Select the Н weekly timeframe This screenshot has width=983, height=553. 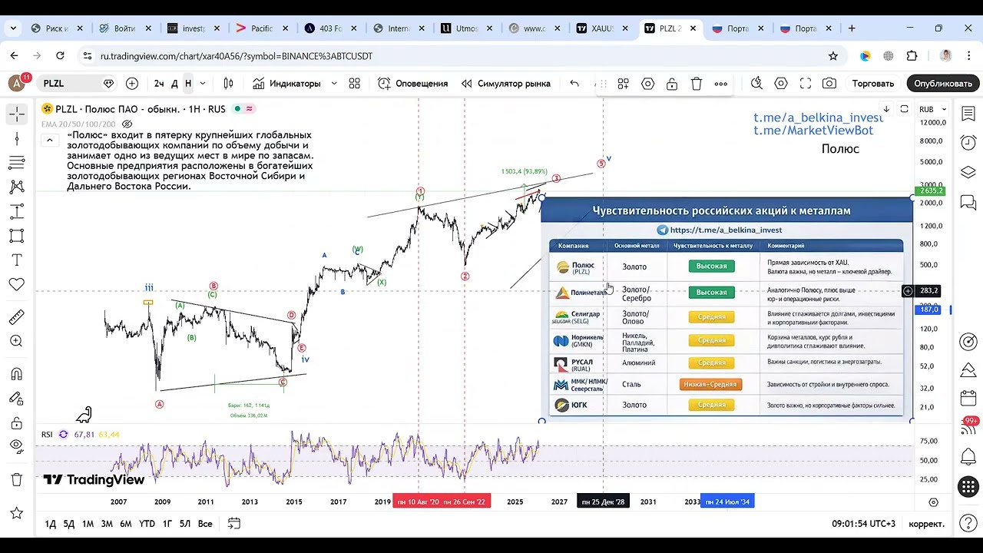tap(187, 83)
